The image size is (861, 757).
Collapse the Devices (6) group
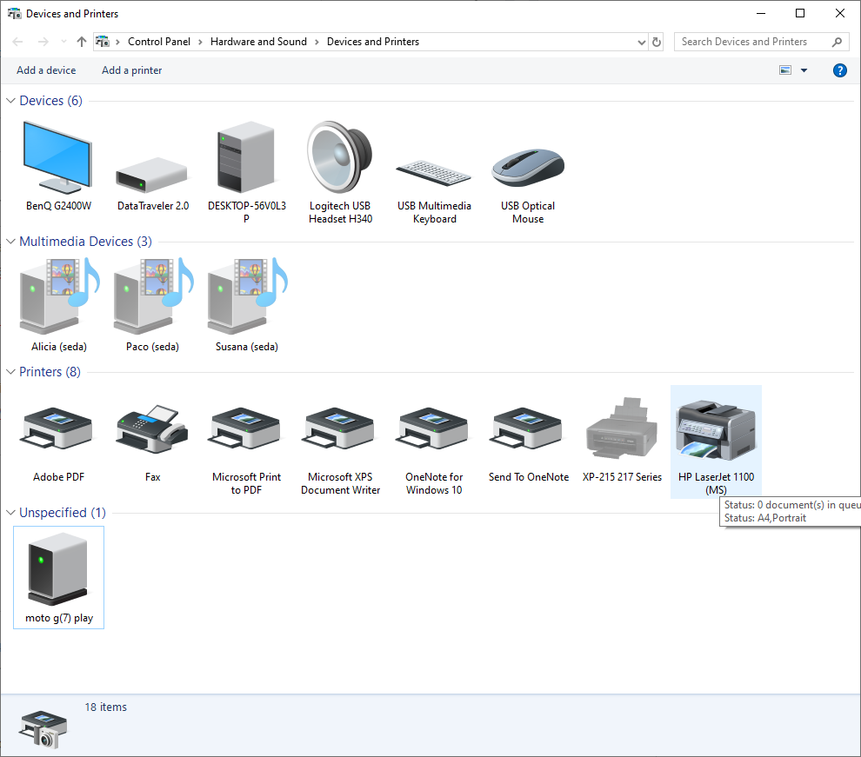tap(10, 101)
